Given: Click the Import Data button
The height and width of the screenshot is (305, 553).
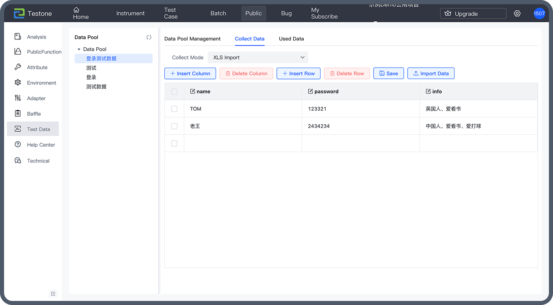Looking at the screenshot, I should click(430, 74).
